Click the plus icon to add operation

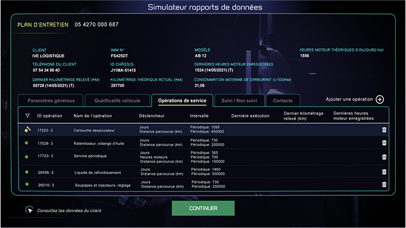coord(379,100)
